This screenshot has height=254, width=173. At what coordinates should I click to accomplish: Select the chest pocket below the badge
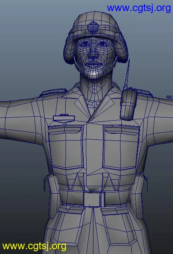point(66,147)
